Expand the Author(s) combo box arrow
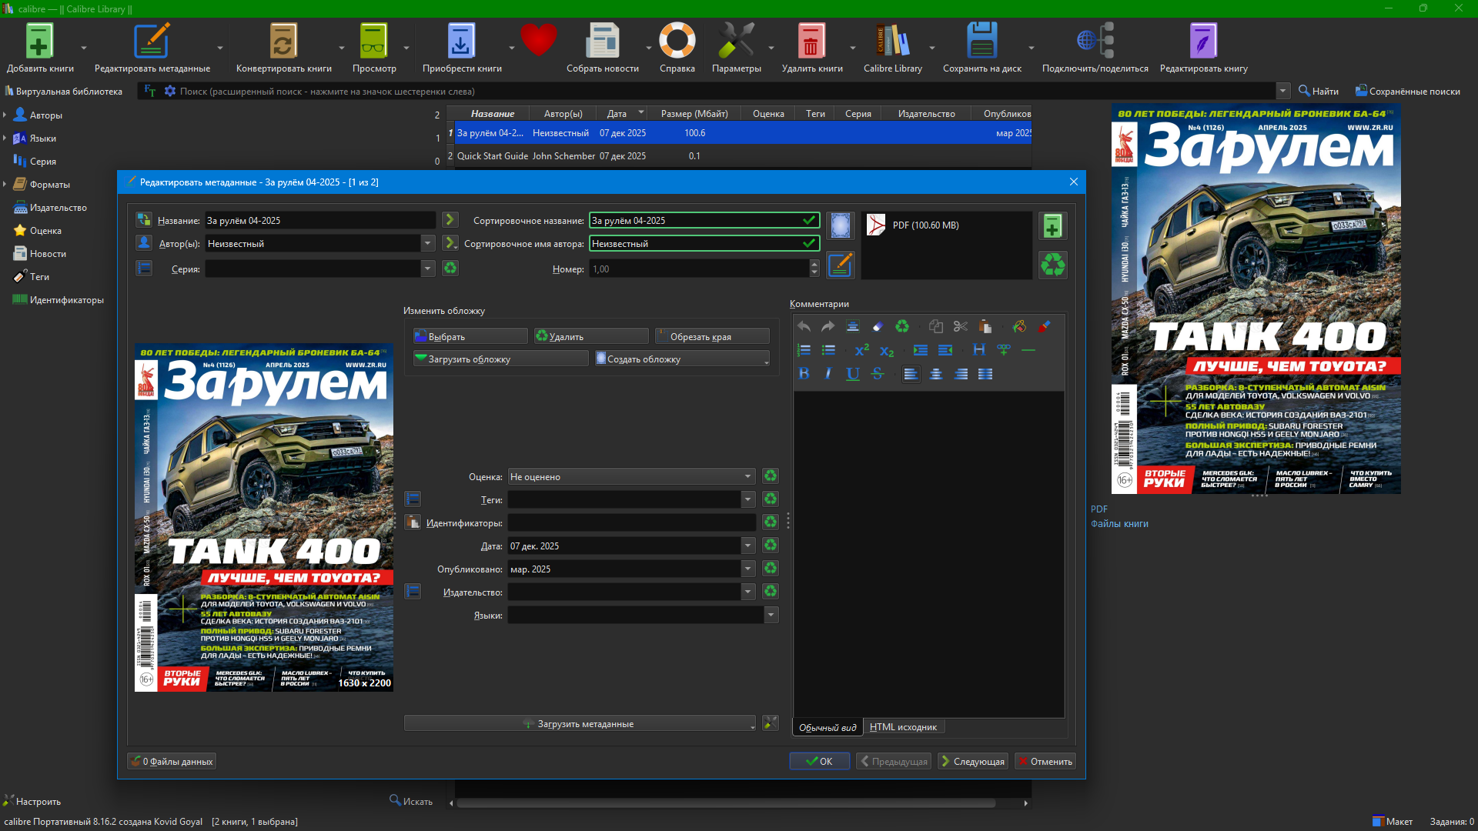 coord(428,244)
